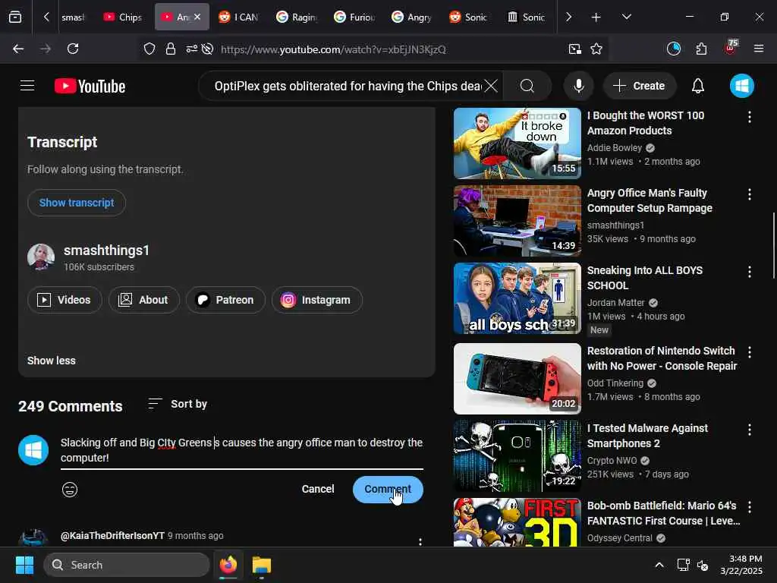Open the Firefox application menu
The image size is (777, 583).
coord(758,49)
